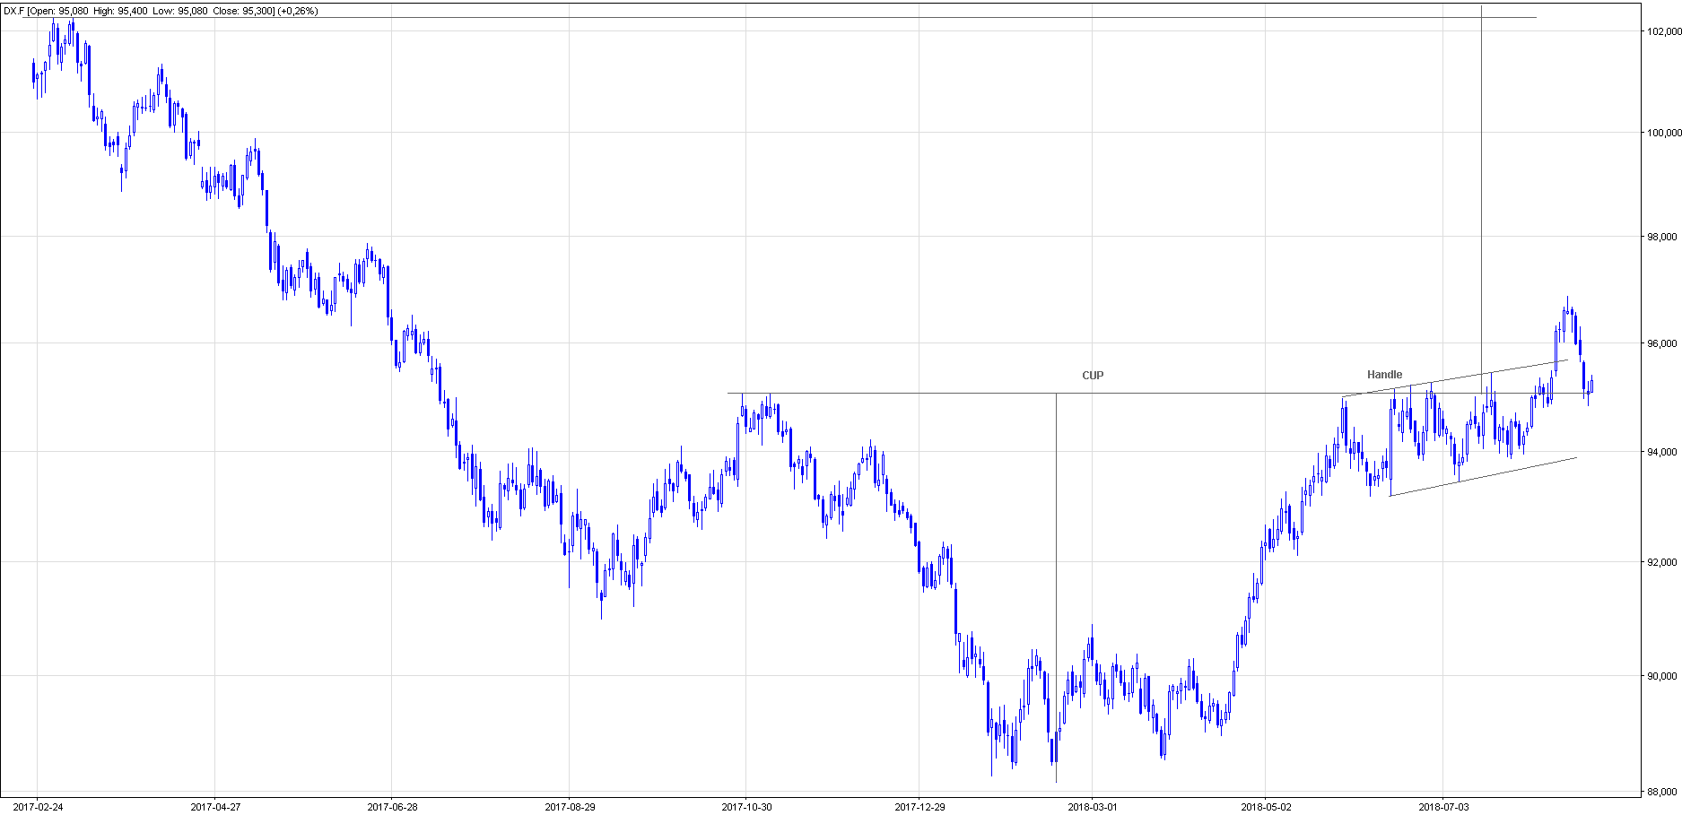Select the "Low: 95,080" value in header
The image size is (1682, 815).
179,11
